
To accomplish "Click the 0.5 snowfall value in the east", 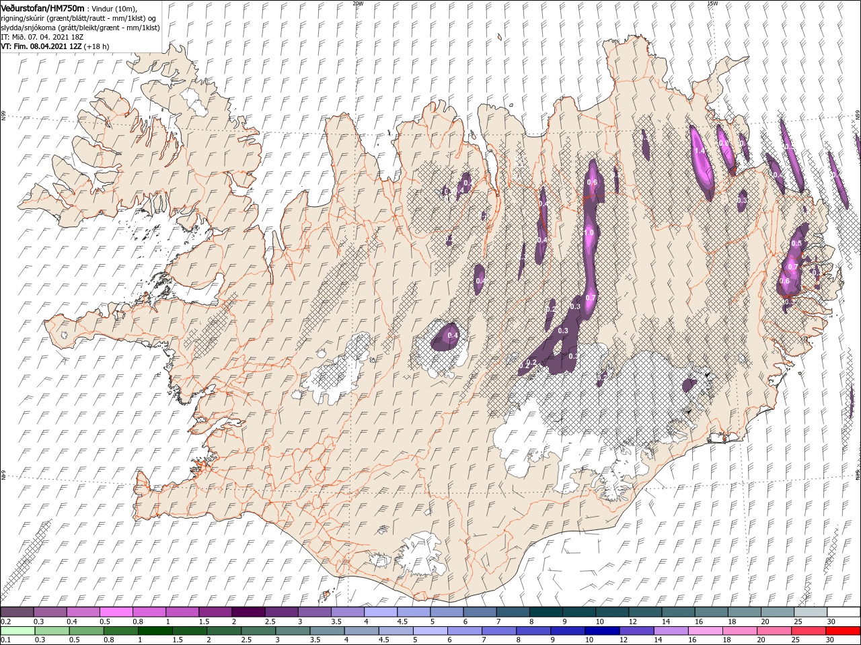I will 797,243.
